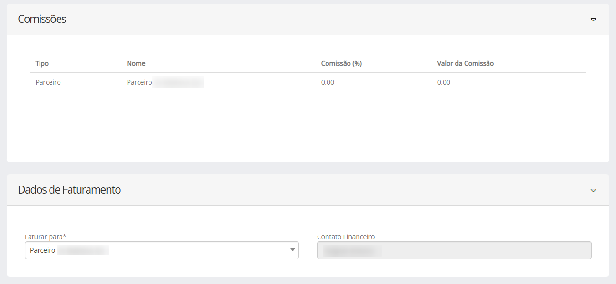Click the Dados de Faturamento title
The height and width of the screenshot is (284, 616).
[70, 190]
